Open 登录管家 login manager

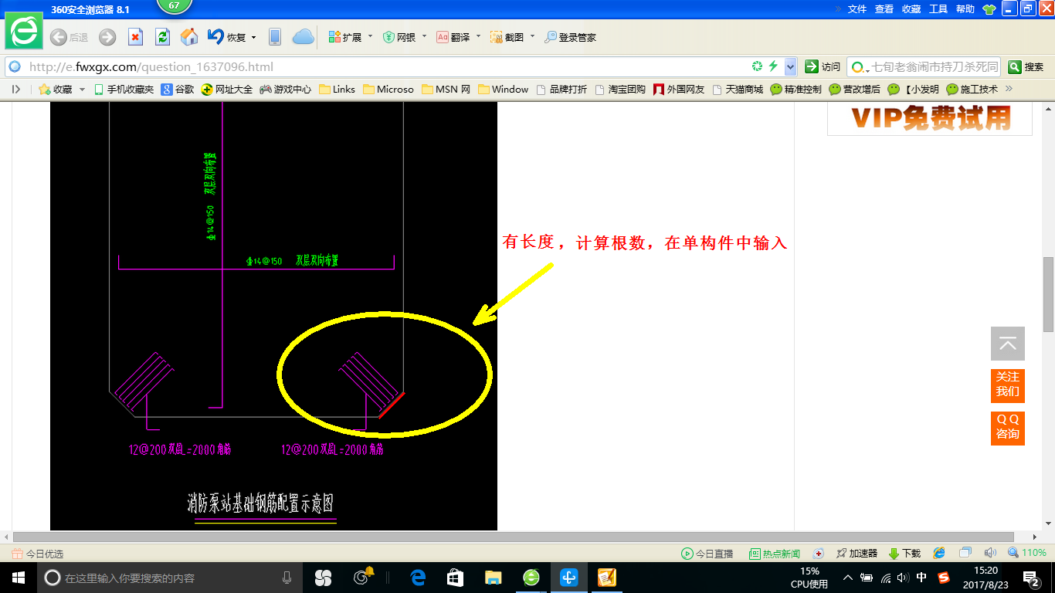[571, 37]
